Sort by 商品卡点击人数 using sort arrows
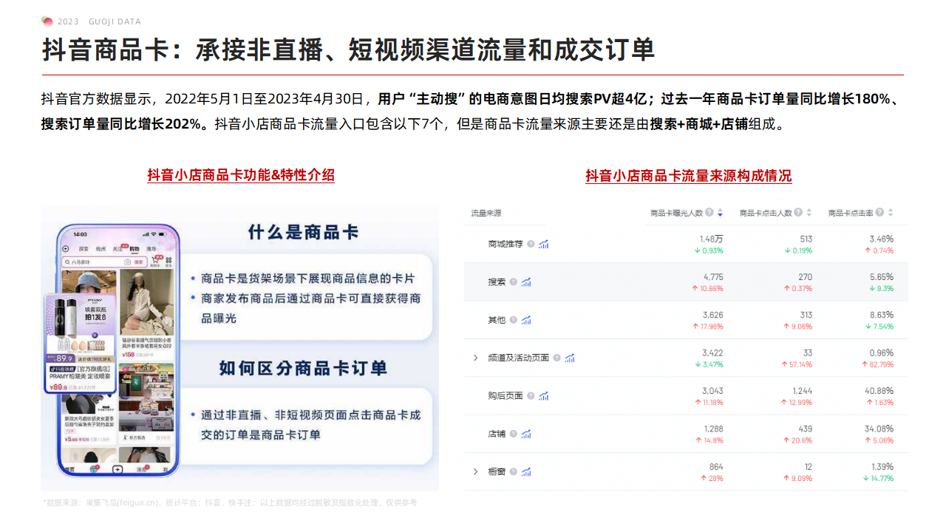 809,213
